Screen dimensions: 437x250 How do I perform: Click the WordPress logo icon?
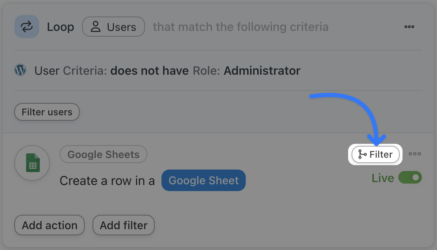[x=20, y=70]
